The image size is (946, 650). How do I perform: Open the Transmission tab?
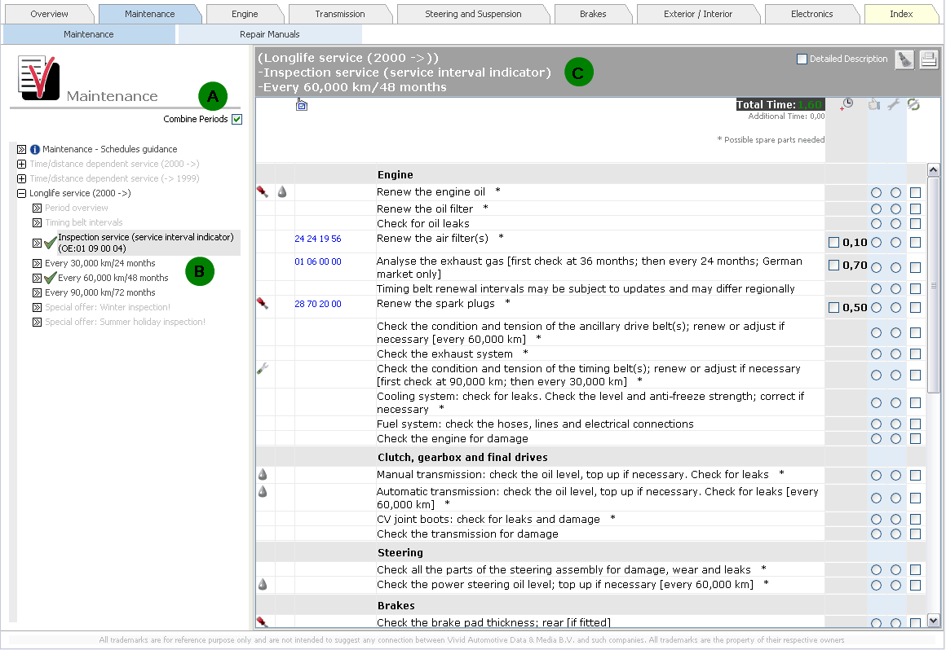click(x=340, y=14)
